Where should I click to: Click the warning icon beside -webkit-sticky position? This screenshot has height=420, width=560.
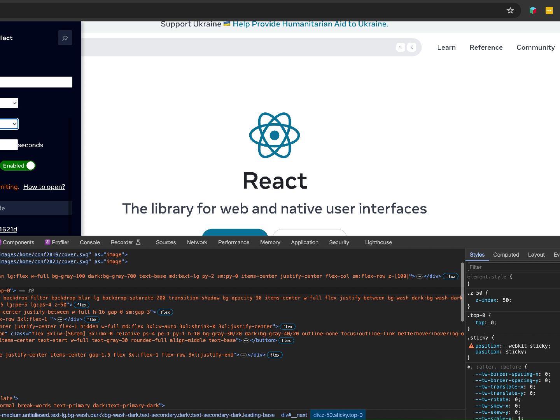click(471, 346)
